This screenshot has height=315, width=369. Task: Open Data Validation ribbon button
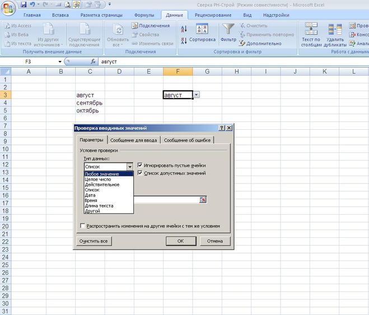click(359, 26)
